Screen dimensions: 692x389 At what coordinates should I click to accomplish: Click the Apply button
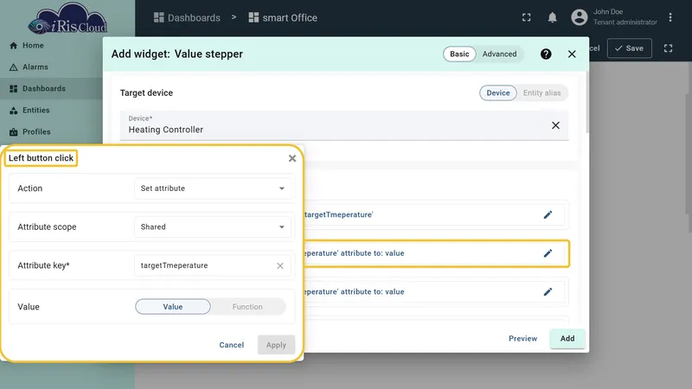[276, 345]
